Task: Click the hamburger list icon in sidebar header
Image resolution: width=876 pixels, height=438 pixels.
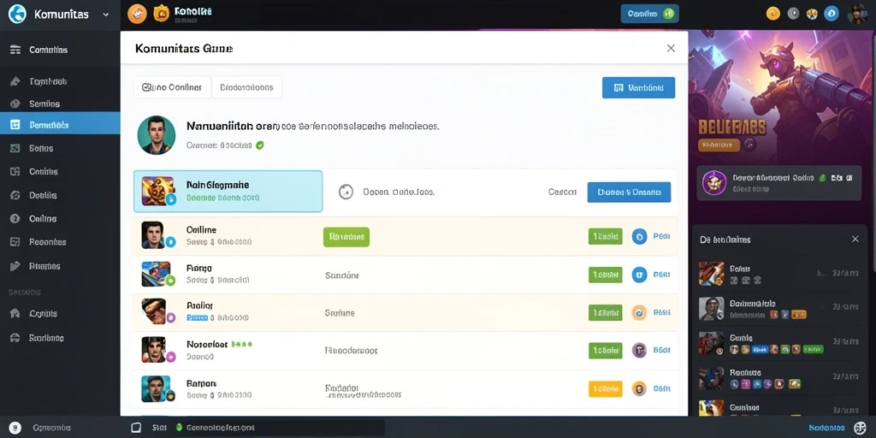Action: tap(15, 50)
